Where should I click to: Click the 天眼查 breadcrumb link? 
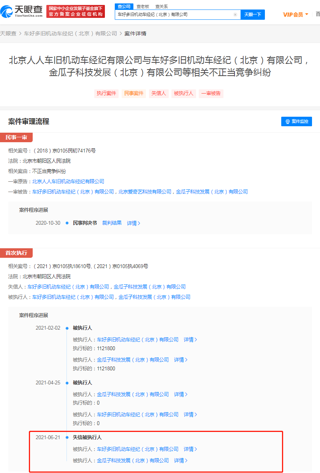(x=8, y=33)
